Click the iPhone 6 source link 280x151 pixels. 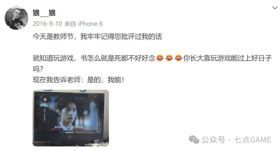90,24
